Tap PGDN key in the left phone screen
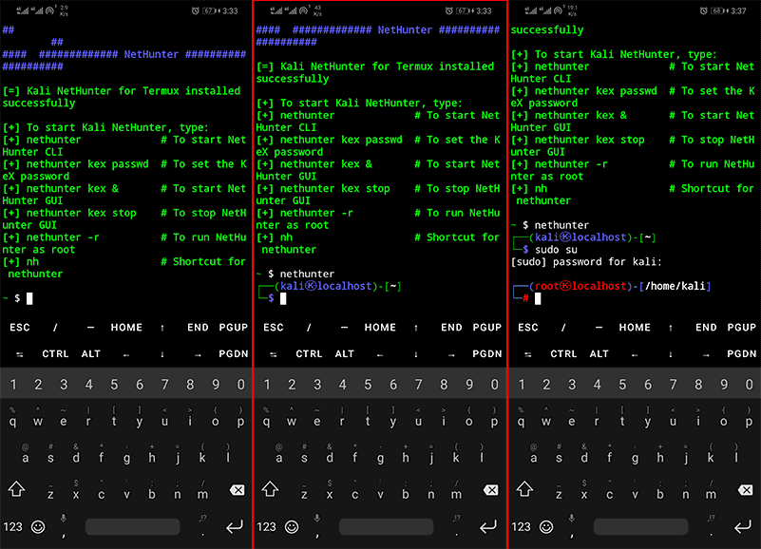The width and height of the screenshot is (761, 549). [234, 354]
